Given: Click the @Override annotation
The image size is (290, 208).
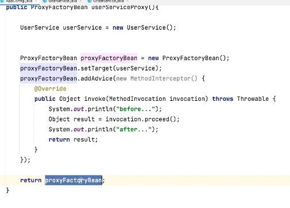Looking at the screenshot, I should (50, 89).
